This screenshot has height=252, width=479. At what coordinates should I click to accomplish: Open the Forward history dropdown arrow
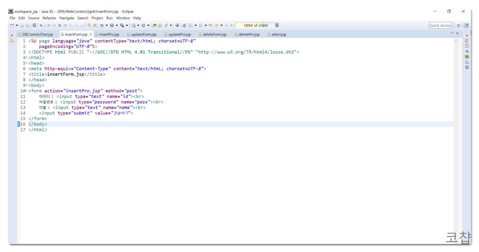pos(232,25)
